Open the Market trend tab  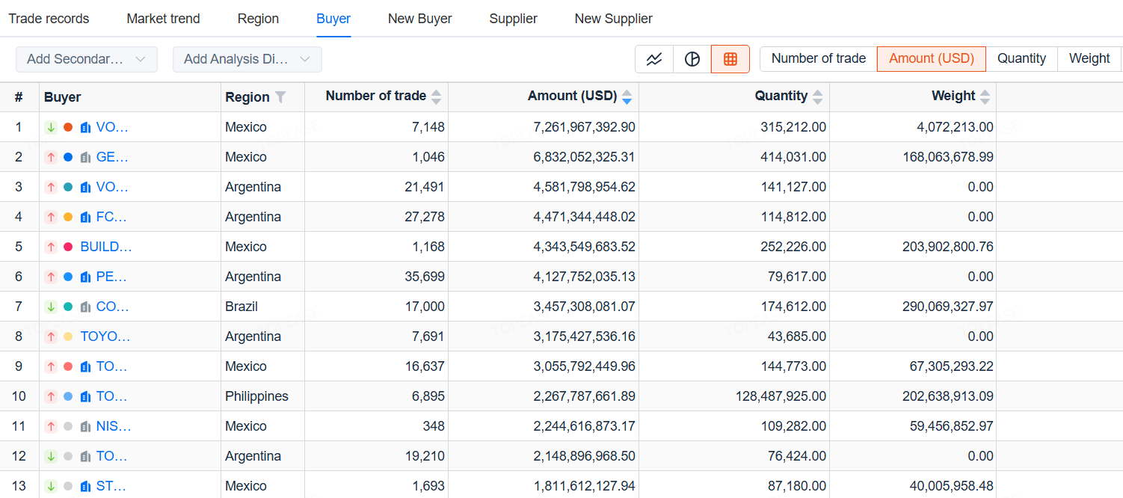pos(164,19)
